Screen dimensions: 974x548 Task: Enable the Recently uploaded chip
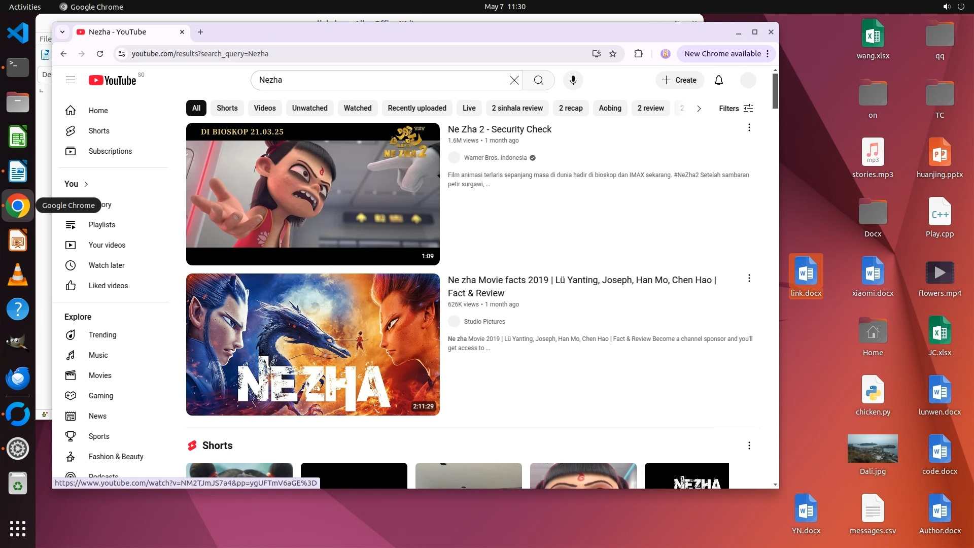coord(416,108)
